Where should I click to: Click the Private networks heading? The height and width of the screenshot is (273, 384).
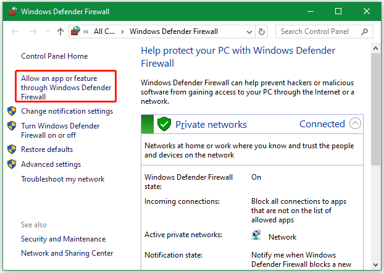(211, 125)
